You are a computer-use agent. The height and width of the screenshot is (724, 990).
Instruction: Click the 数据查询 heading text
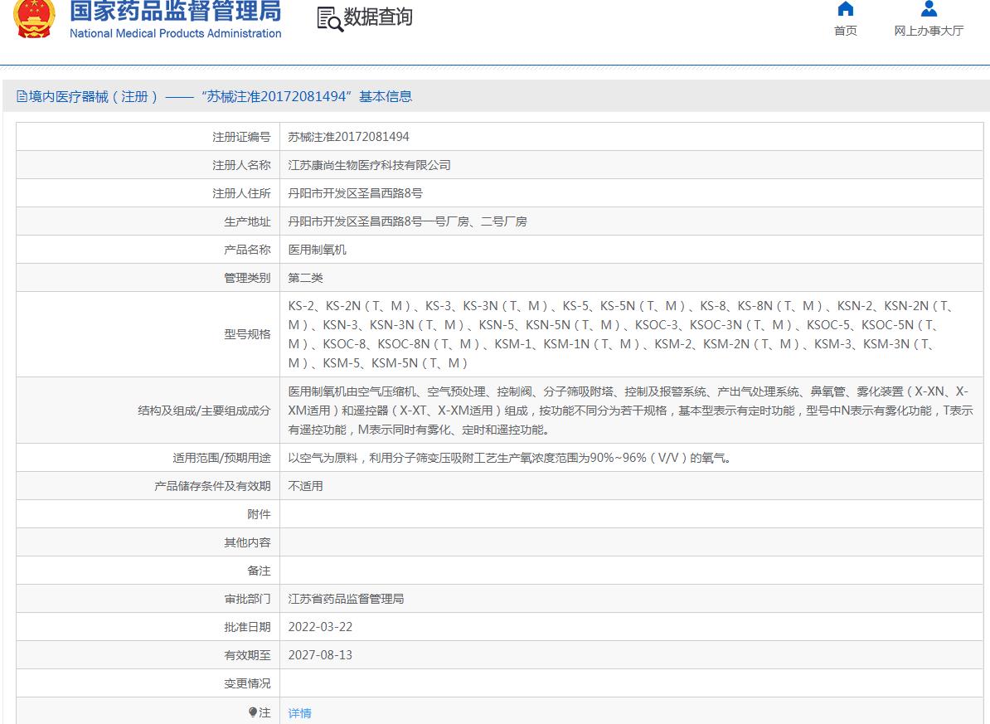378,17
